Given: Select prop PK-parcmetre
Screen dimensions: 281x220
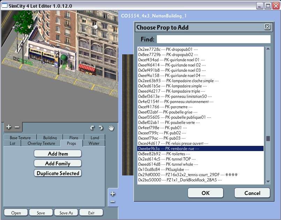Looking at the screenshot, I should tap(200, 107).
